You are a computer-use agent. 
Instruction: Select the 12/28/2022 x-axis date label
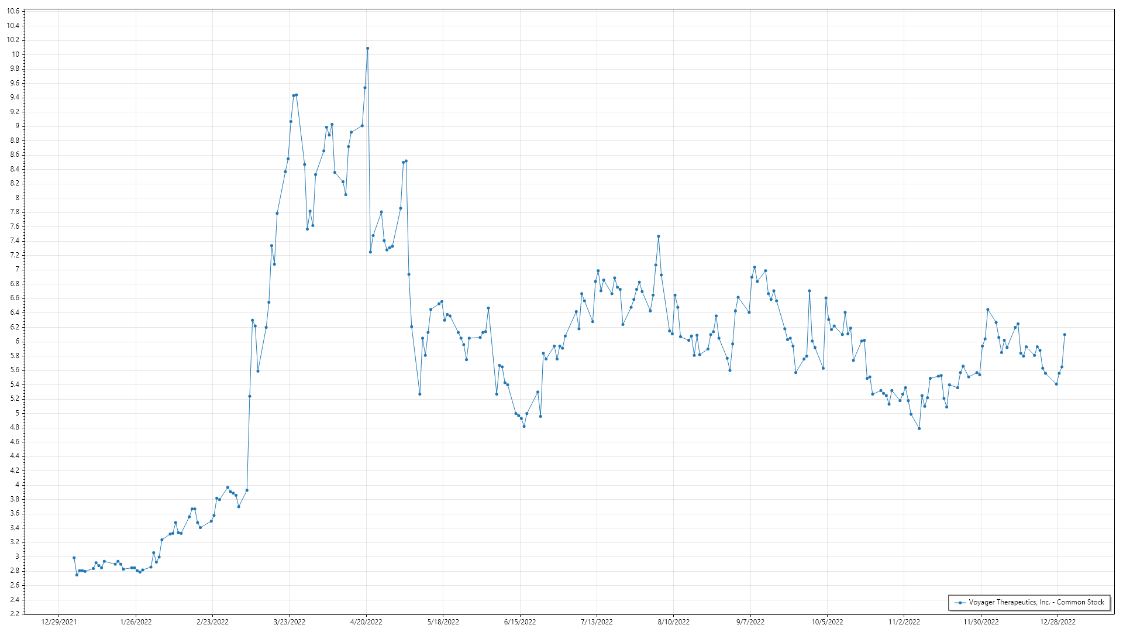(x=1057, y=622)
